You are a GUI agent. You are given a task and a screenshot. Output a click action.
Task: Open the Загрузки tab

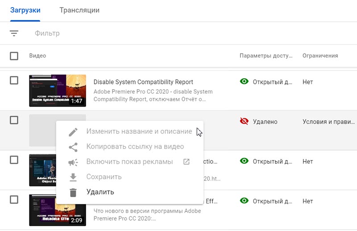(x=25, y=10)
